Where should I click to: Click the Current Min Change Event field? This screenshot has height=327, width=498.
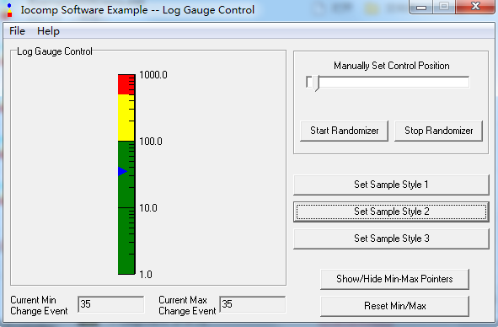tap(111, 304)
